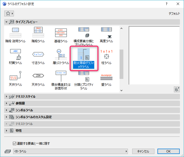
Task: Click the キャンセル button
Action: coord(143,151)
